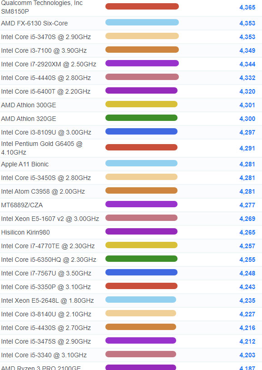Open Intel Pentium Gold G6405 link
262x370 pixels.
click(x=42, y=148)
